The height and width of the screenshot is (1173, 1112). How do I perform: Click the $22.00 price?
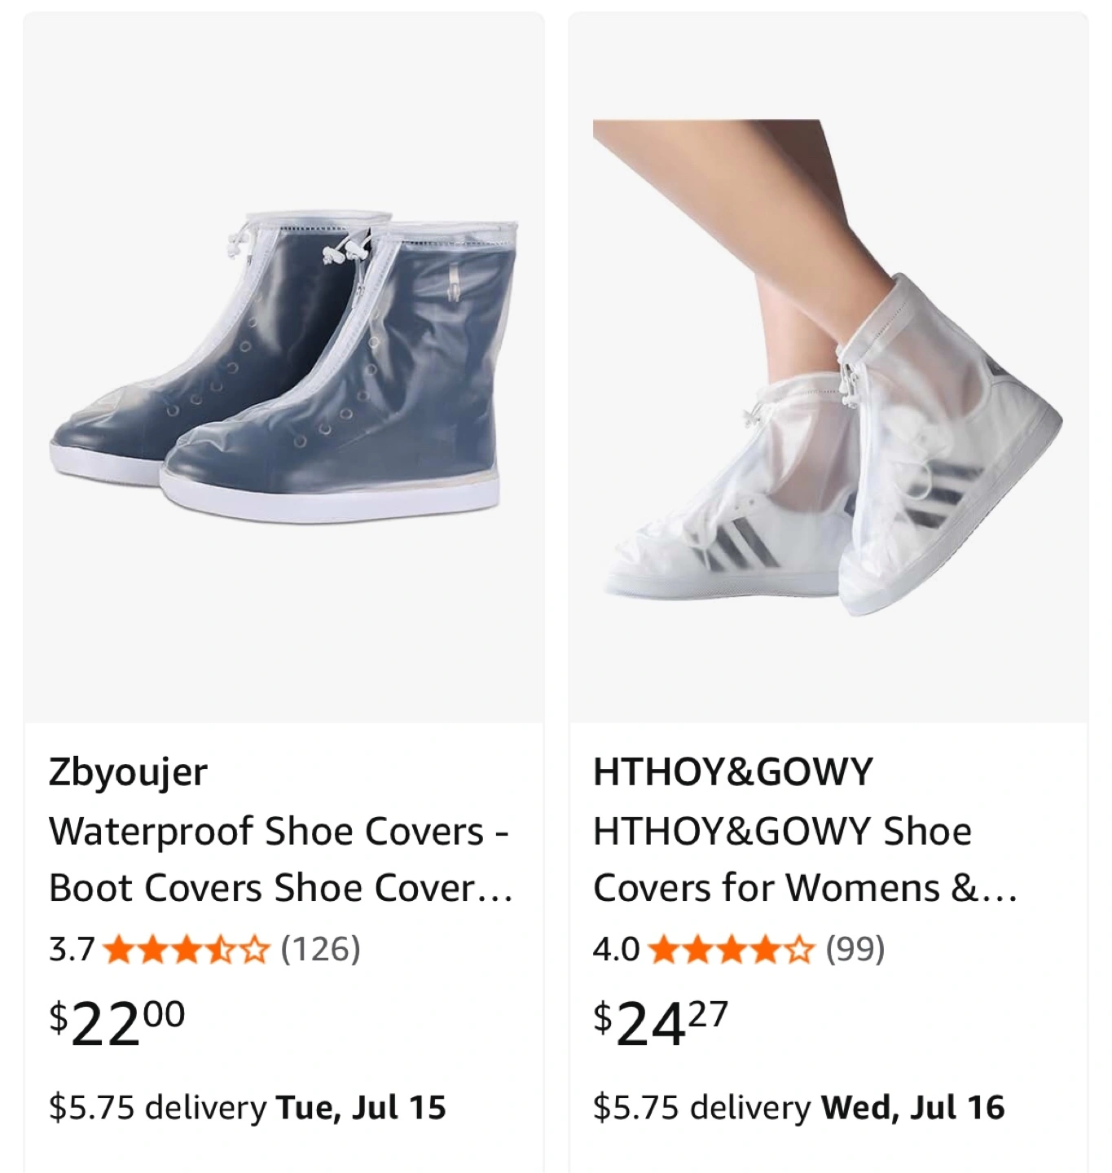117,1023
